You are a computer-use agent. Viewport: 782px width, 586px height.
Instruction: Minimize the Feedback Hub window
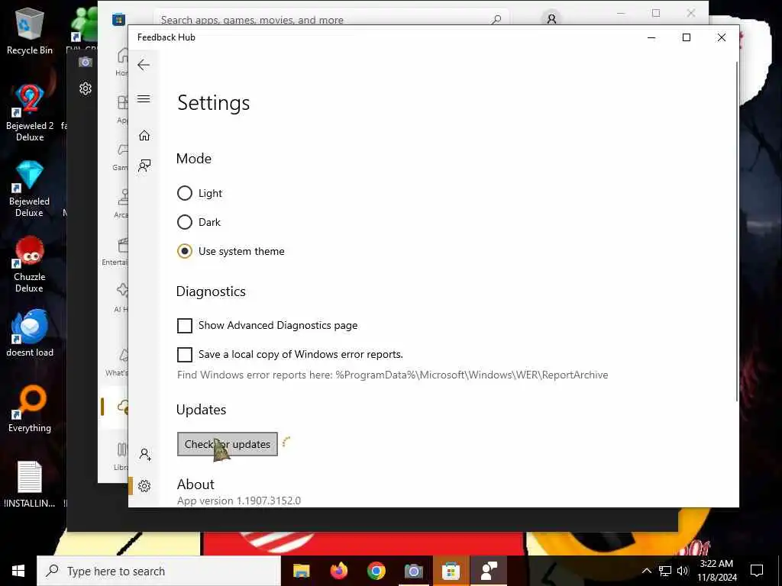point(651,37)
